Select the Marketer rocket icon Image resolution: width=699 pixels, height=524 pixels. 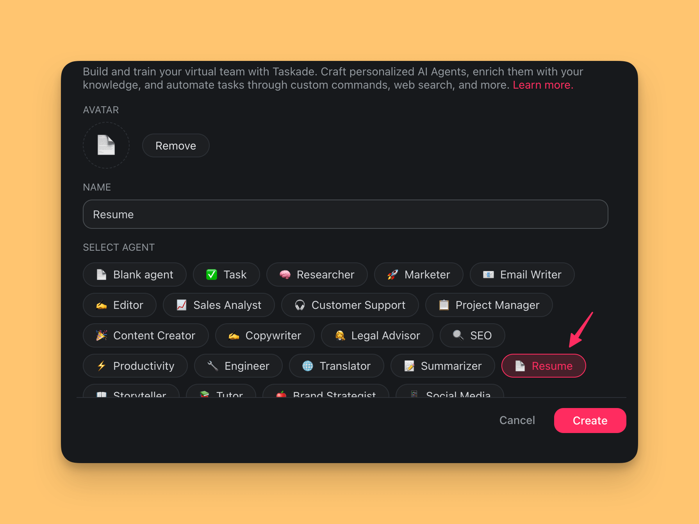pyautogui.click(x=392, y=274)
